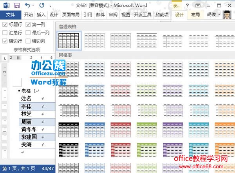Viewport: 235px width, 173px height.
Task: Apply the red banded grid table style in second row
Action: 121,90
